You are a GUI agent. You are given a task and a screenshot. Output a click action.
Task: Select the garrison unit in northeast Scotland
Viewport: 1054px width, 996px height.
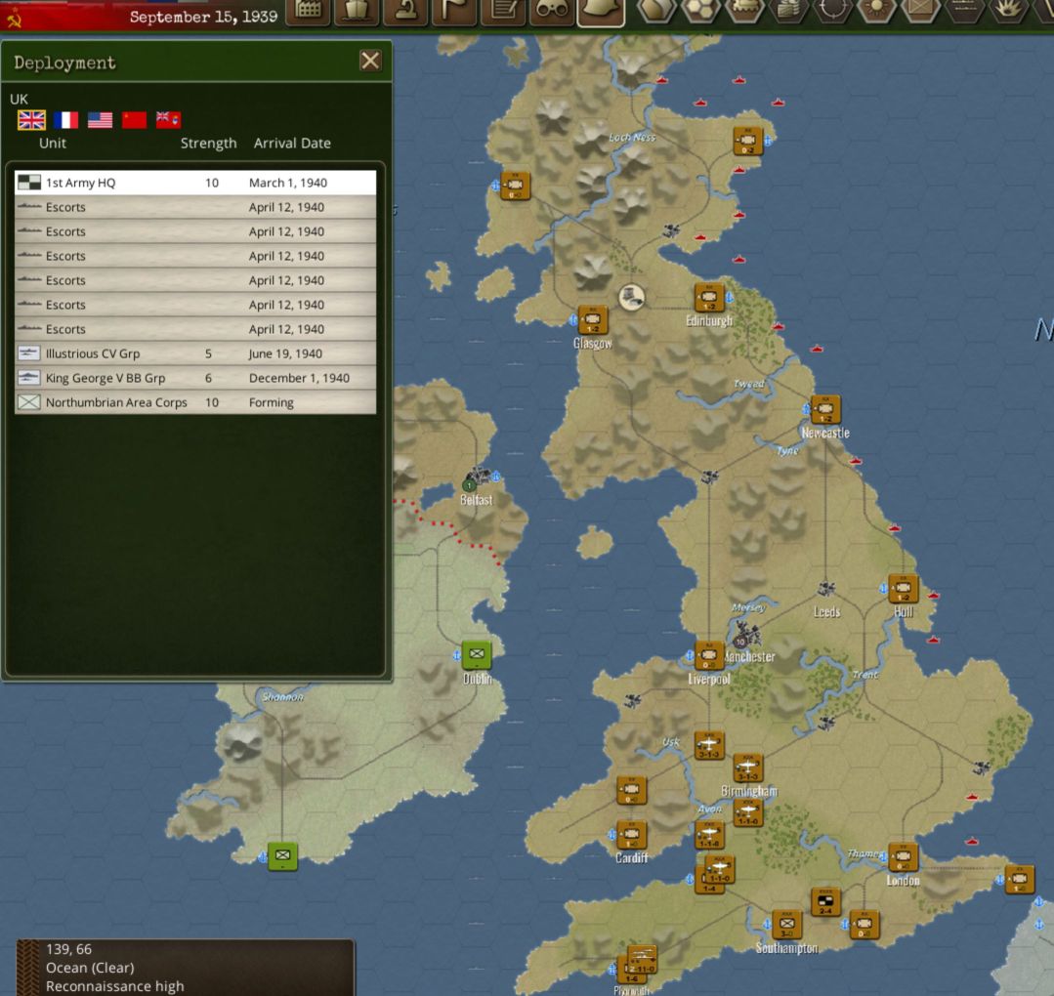(748, 141)
